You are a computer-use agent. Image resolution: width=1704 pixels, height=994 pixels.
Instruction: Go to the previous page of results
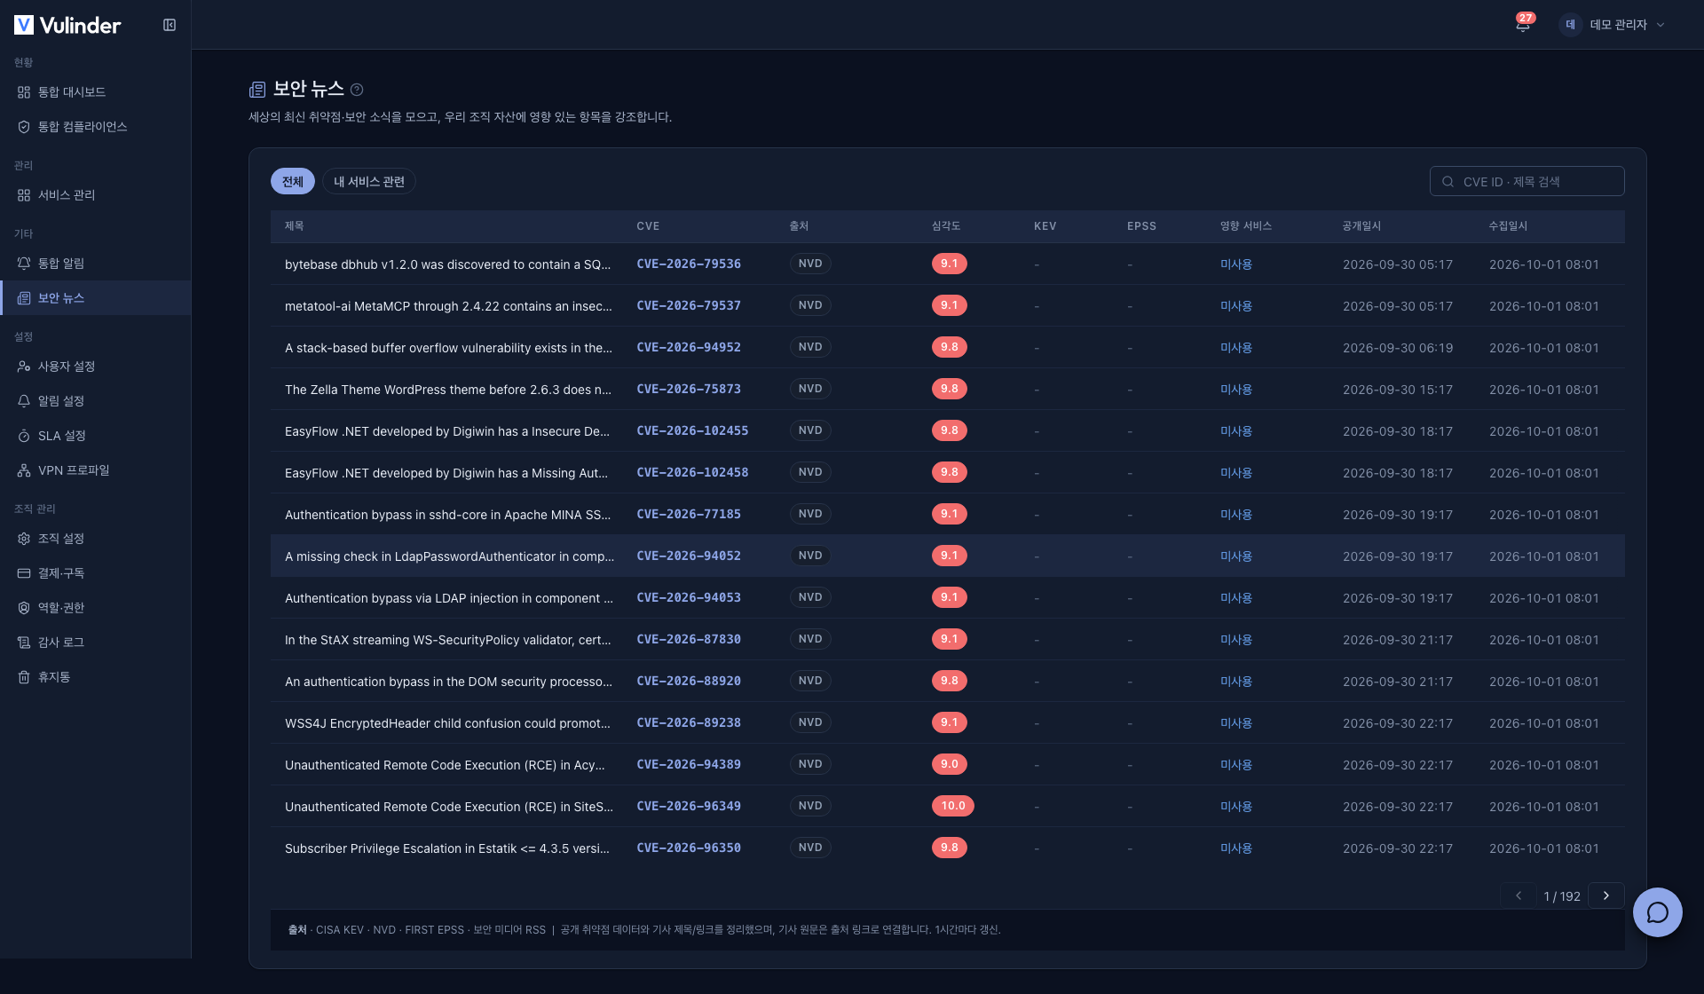(x=1518, y=895)
